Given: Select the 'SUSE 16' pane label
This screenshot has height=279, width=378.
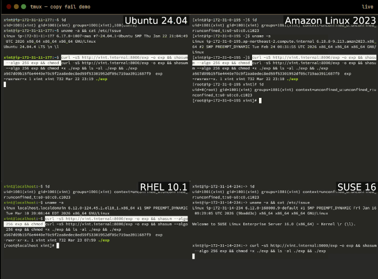Looking at the screenshot, I should [356, 187].
